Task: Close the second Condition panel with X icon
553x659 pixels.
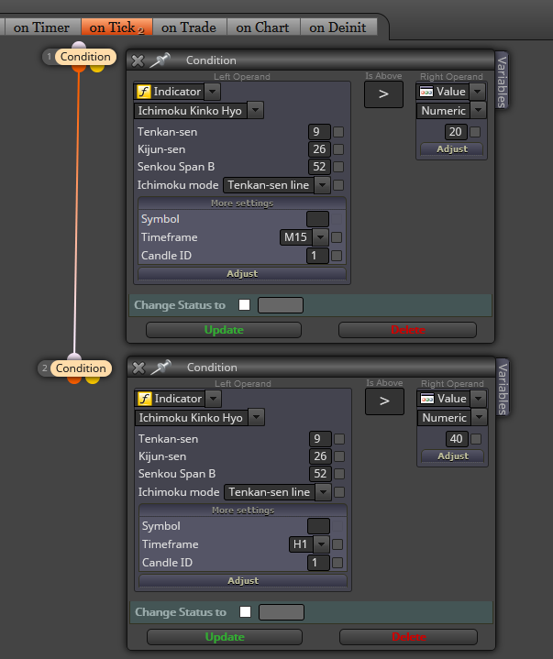Action: tap(138, 368)
